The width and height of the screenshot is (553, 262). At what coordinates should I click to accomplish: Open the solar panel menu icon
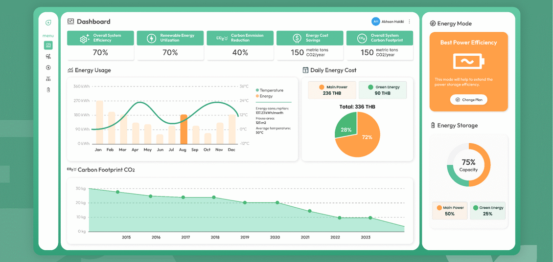pos(48,79)
